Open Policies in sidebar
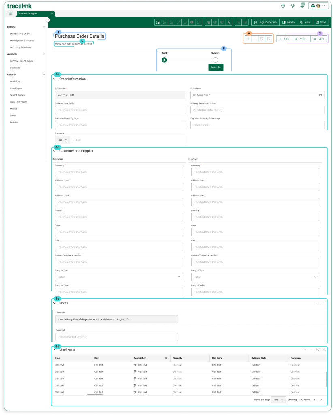 pyautogui.click(x=14, y=122)
